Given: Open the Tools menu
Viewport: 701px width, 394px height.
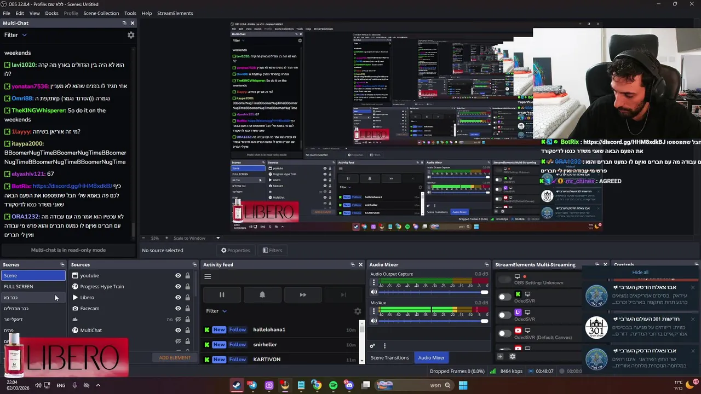Looking at the screenshot, I should [x=130, y=13].
